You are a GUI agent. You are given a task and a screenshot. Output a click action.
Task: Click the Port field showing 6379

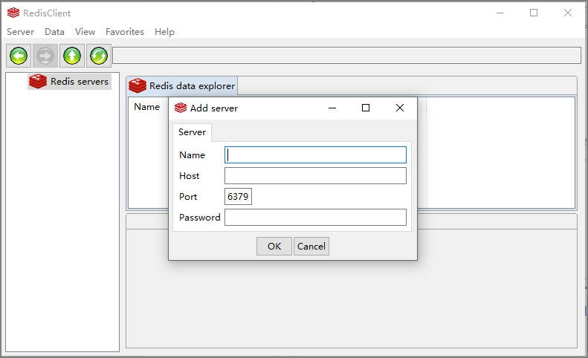click(238, 196)
